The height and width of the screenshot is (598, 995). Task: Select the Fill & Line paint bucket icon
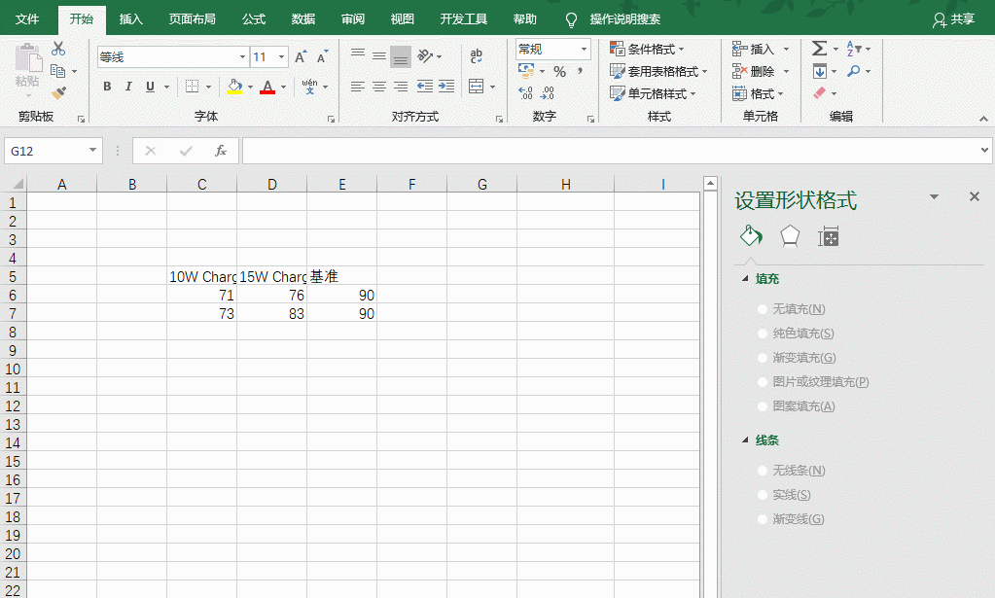click(x=750, y=235)
